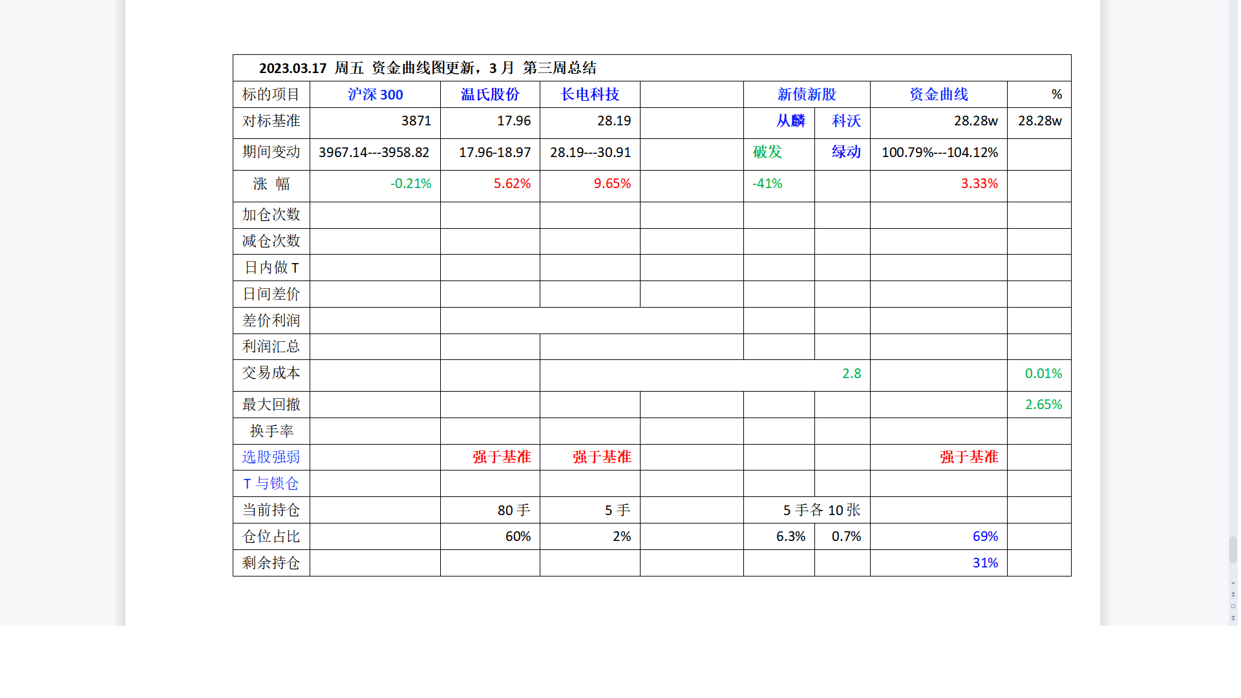Click the blue 长电科技 header text

click(589, 94)
